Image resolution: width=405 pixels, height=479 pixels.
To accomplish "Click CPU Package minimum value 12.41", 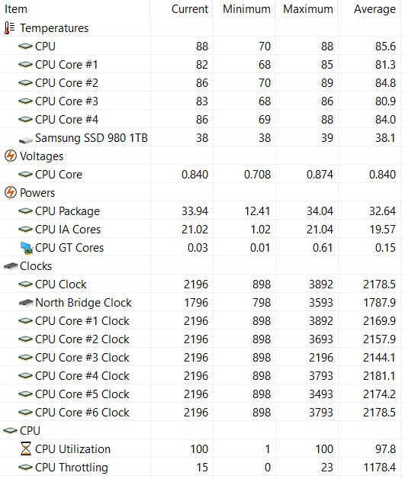I will 257,211.
